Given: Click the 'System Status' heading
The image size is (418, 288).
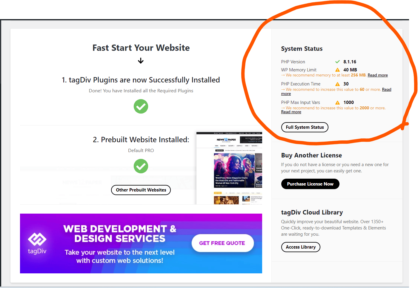Looking at the screenshot, I should (x=302, y=49).
